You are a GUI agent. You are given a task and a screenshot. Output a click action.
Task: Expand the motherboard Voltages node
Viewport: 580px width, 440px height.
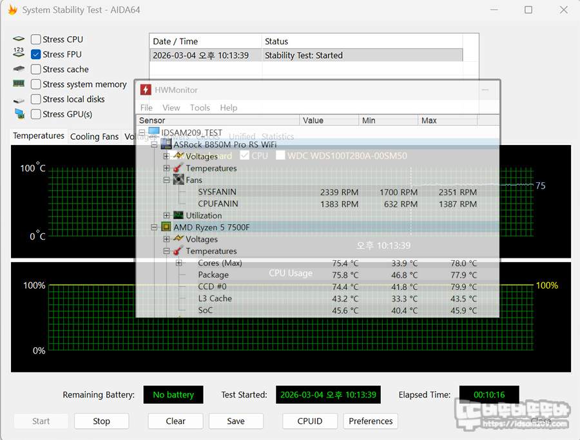pos(166,156)
